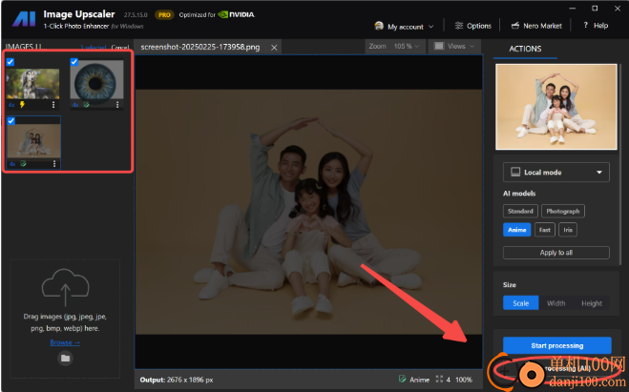This screenshot has height=392, width=629.
Task: Open the ACTIONS tab
Action: point(525,49)
